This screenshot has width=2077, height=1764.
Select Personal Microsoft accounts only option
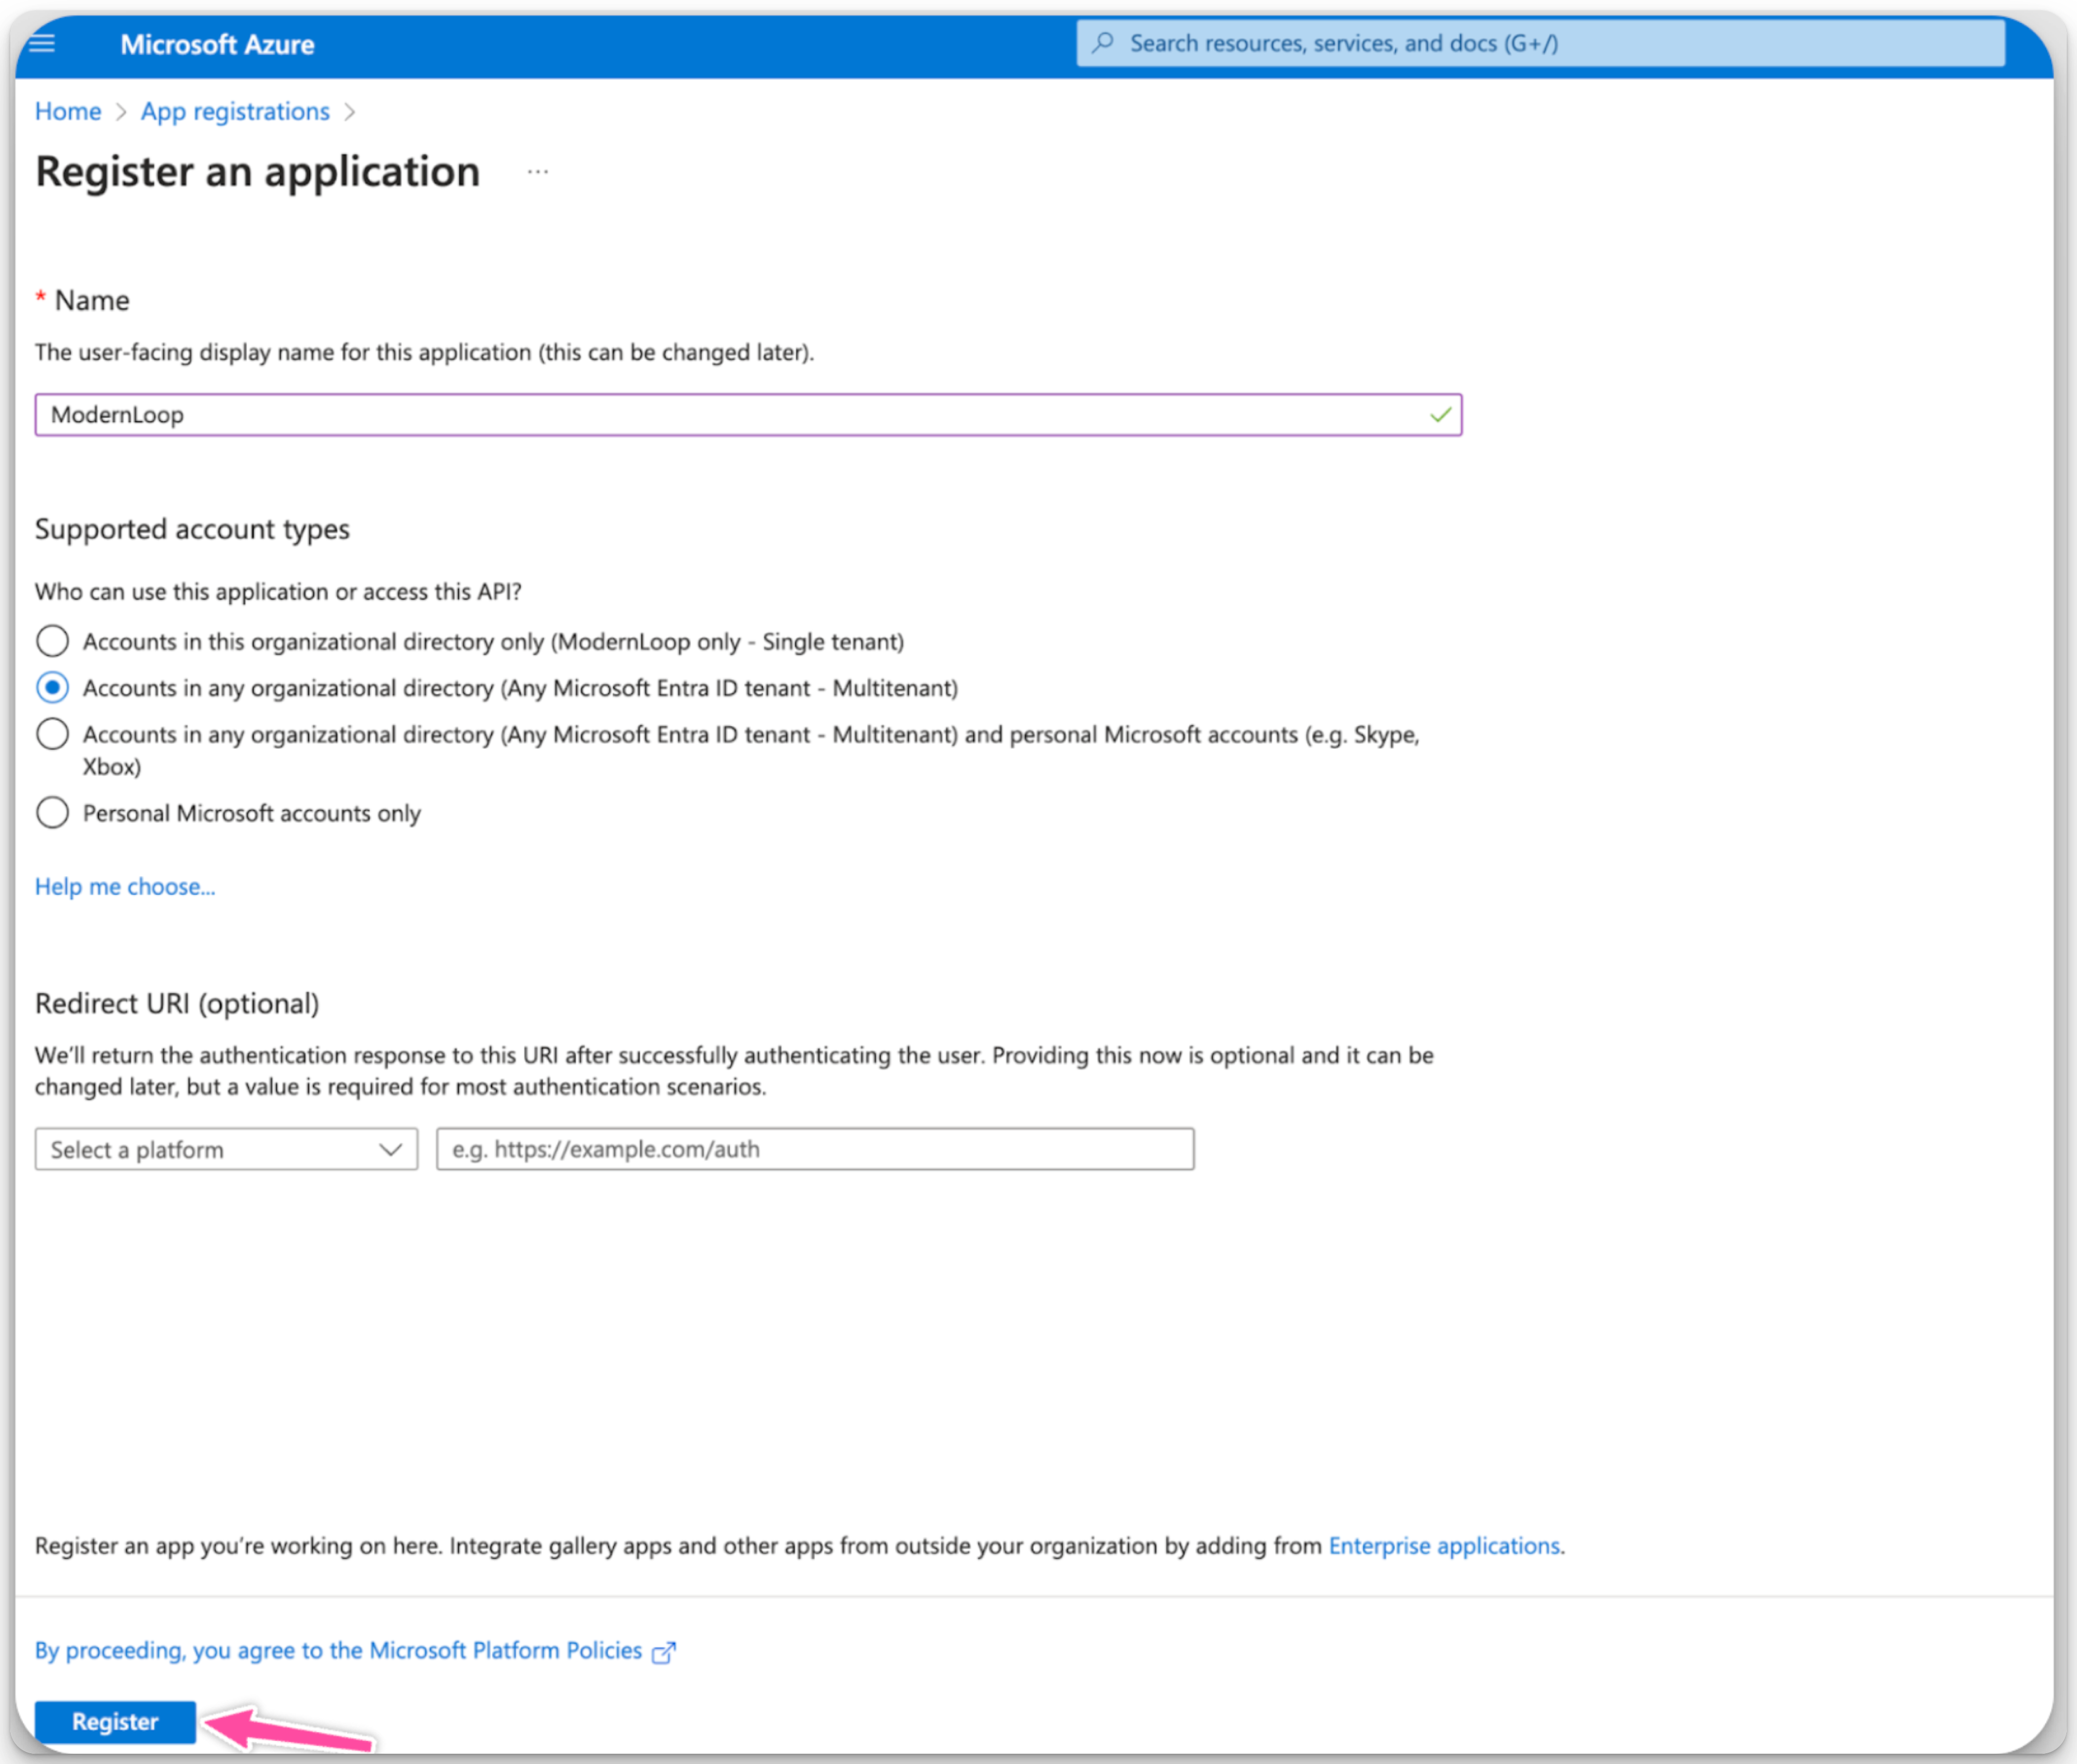52,813
